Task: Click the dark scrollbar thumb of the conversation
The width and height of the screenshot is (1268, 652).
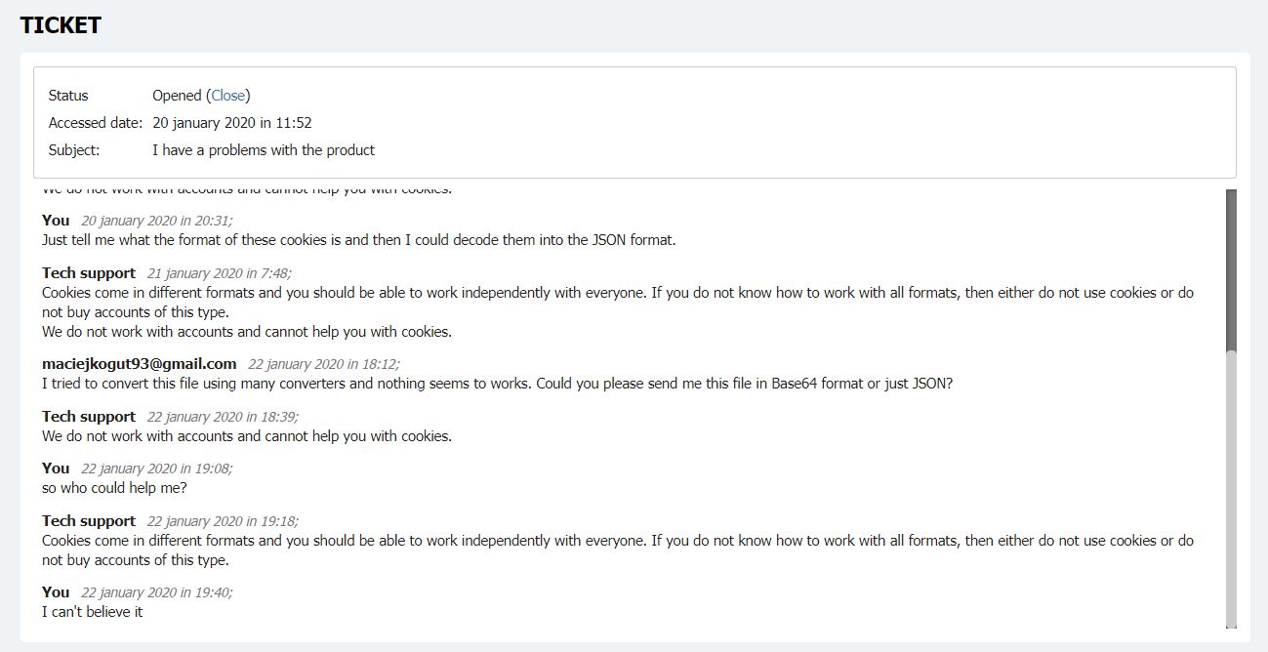Action: (1231, 270)
